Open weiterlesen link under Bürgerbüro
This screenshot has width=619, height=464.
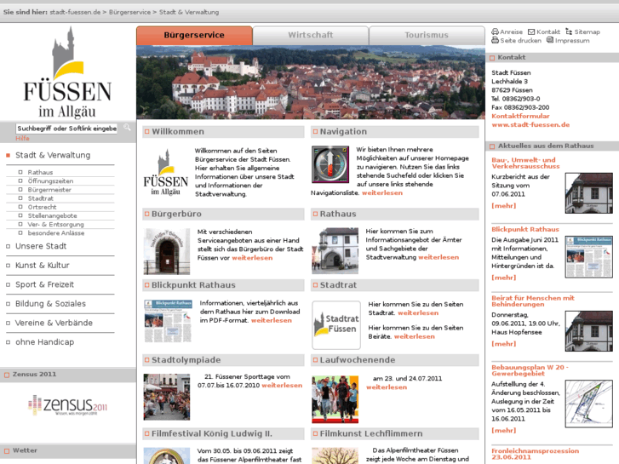click(252, 257)
